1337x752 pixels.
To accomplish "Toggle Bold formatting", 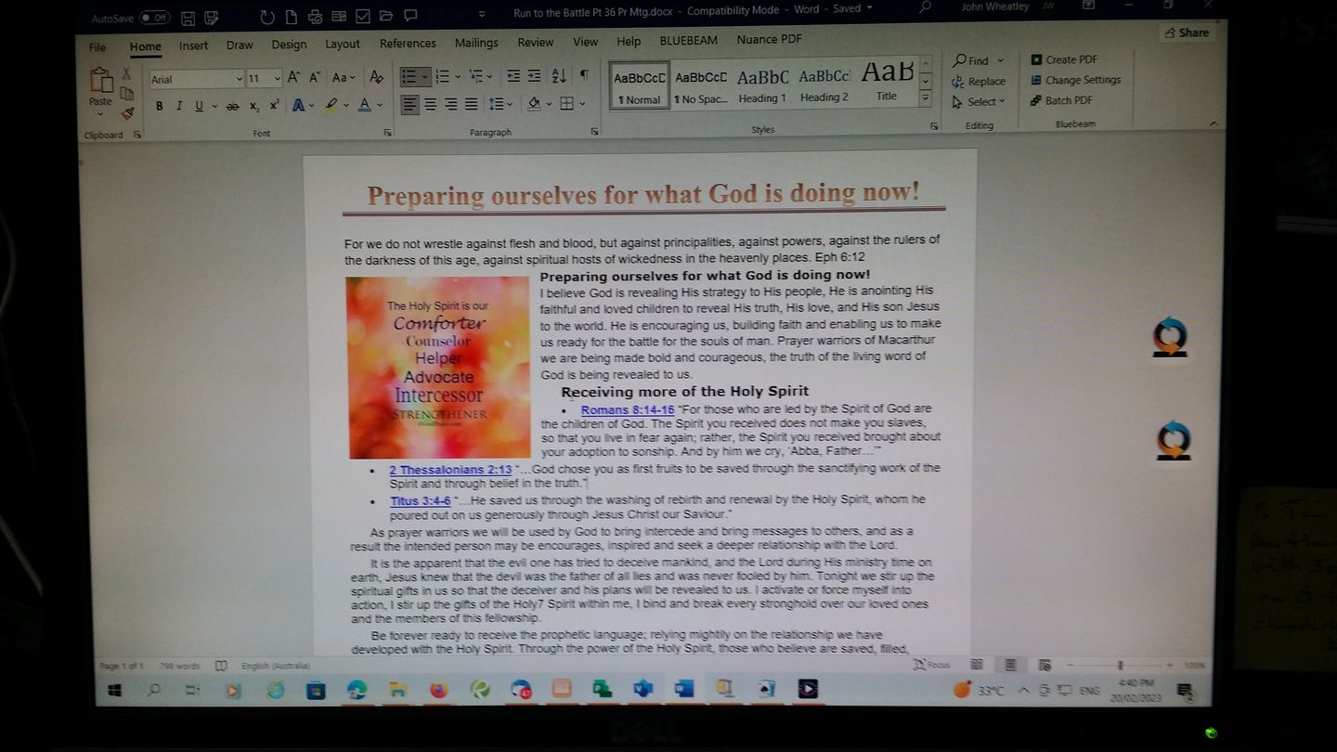I will click(x=160, y=106).
